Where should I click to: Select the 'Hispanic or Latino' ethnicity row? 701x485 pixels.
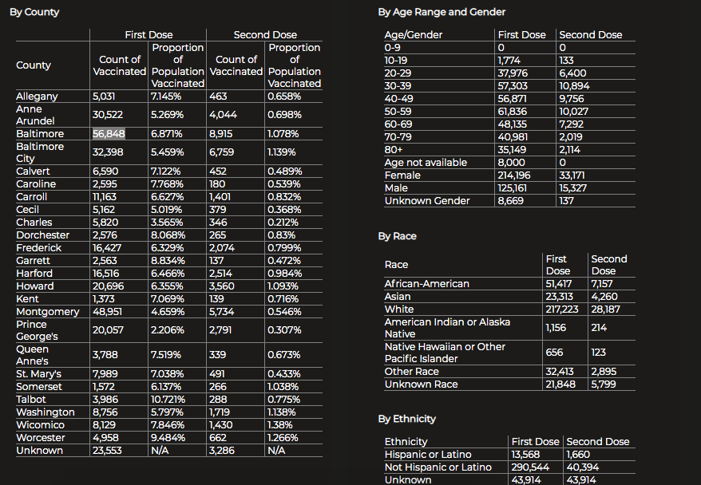point(427,455)
